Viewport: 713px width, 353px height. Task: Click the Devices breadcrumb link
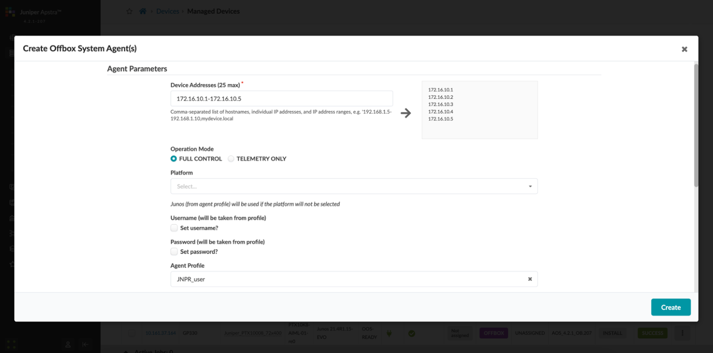coord(167,11)
